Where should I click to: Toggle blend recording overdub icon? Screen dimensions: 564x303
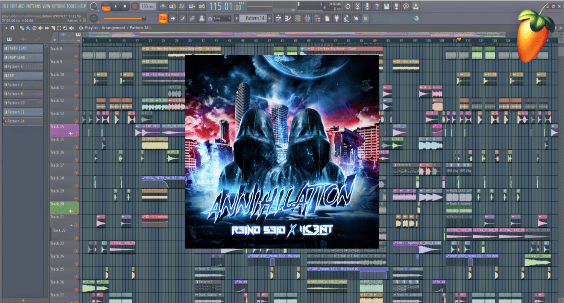192,6
